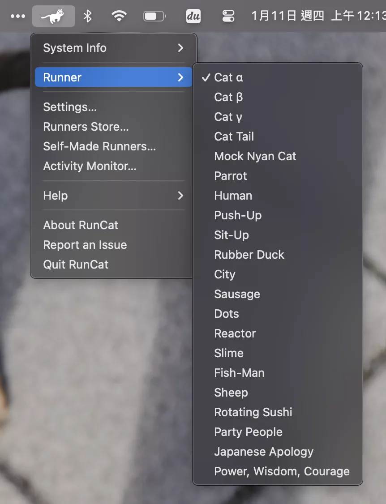This screenshot has height=504, width=386.
Task: Select the Human runner
Action: 278,196
